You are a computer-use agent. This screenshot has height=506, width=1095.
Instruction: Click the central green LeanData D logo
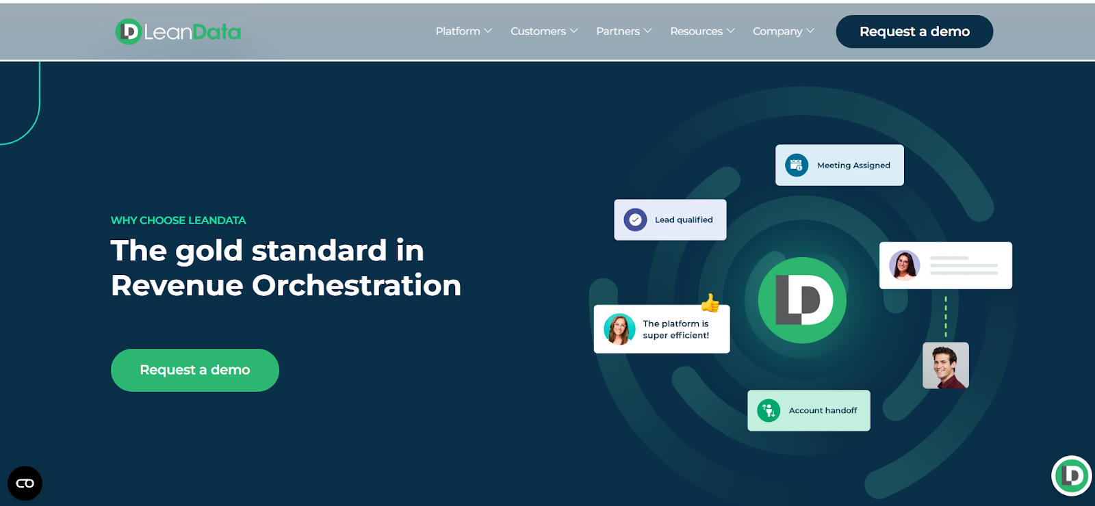pos(802,300)
